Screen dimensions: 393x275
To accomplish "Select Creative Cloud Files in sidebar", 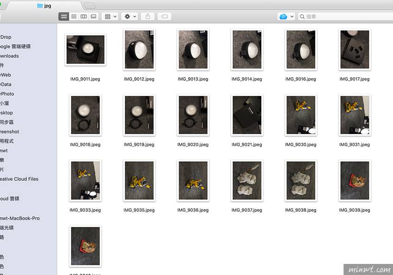I will pos(19,179).
